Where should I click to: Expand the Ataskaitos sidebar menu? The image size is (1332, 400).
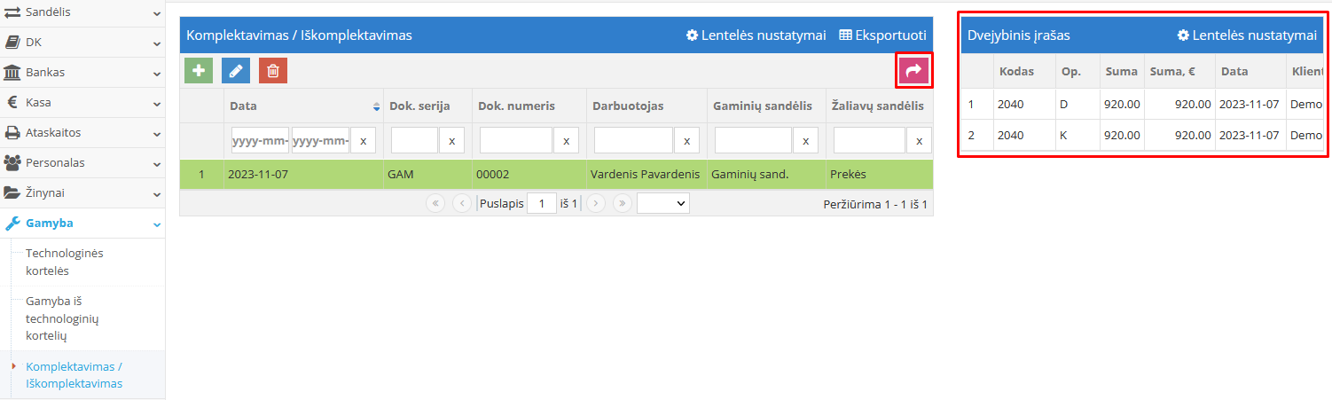click(82, 133)
